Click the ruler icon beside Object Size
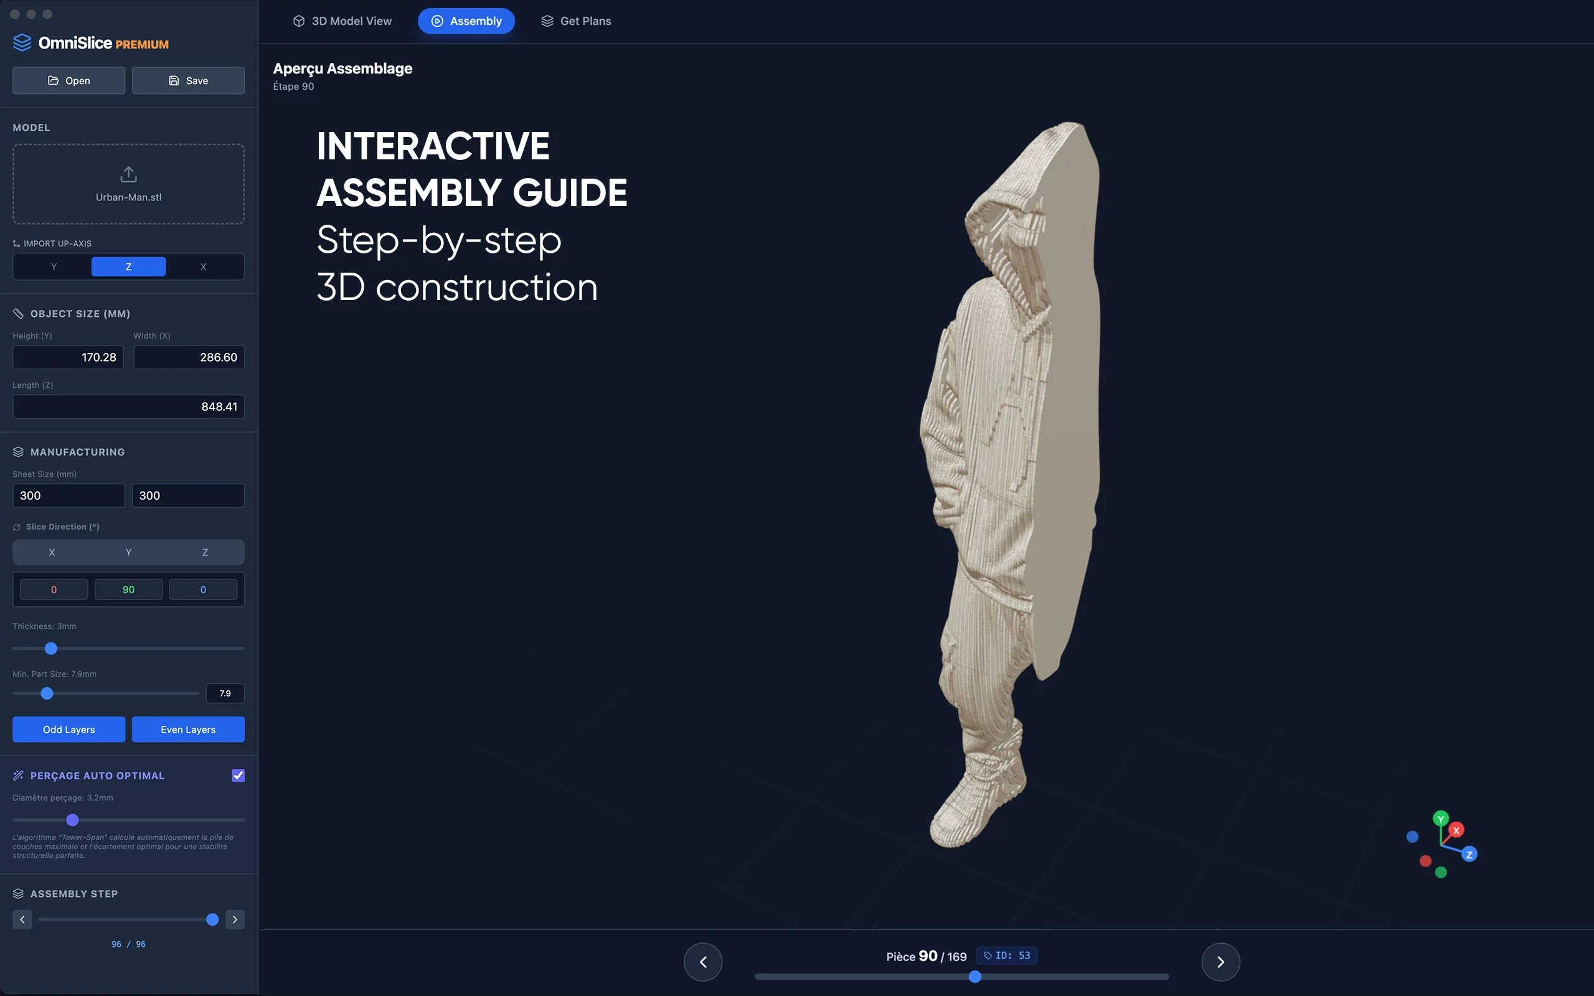1594x996 pixels. pos(18,314)
